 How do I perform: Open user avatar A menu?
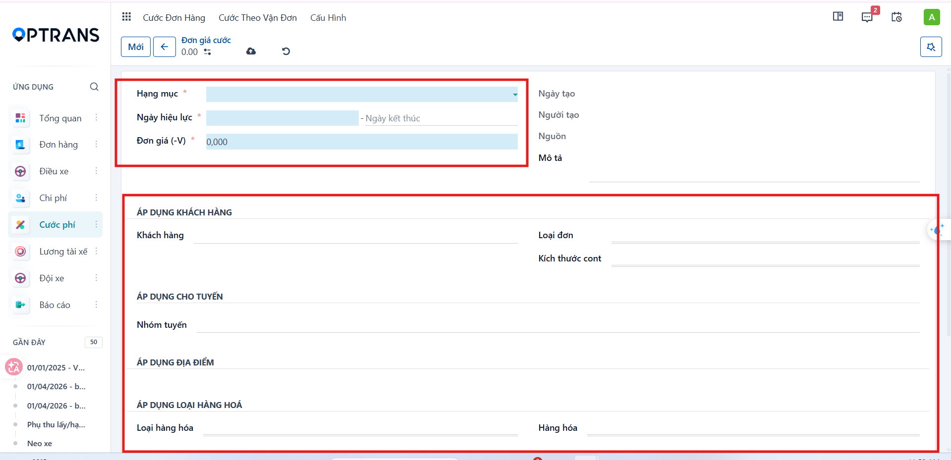932,17
